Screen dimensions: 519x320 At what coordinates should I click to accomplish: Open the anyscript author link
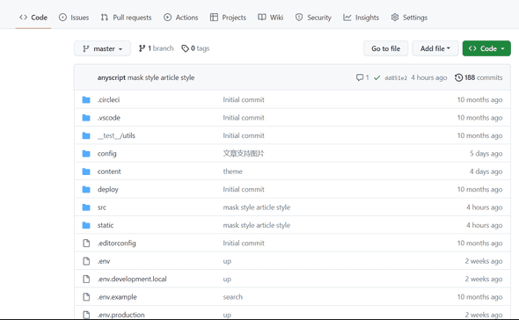pyautogui.click(x=112, y=77)
